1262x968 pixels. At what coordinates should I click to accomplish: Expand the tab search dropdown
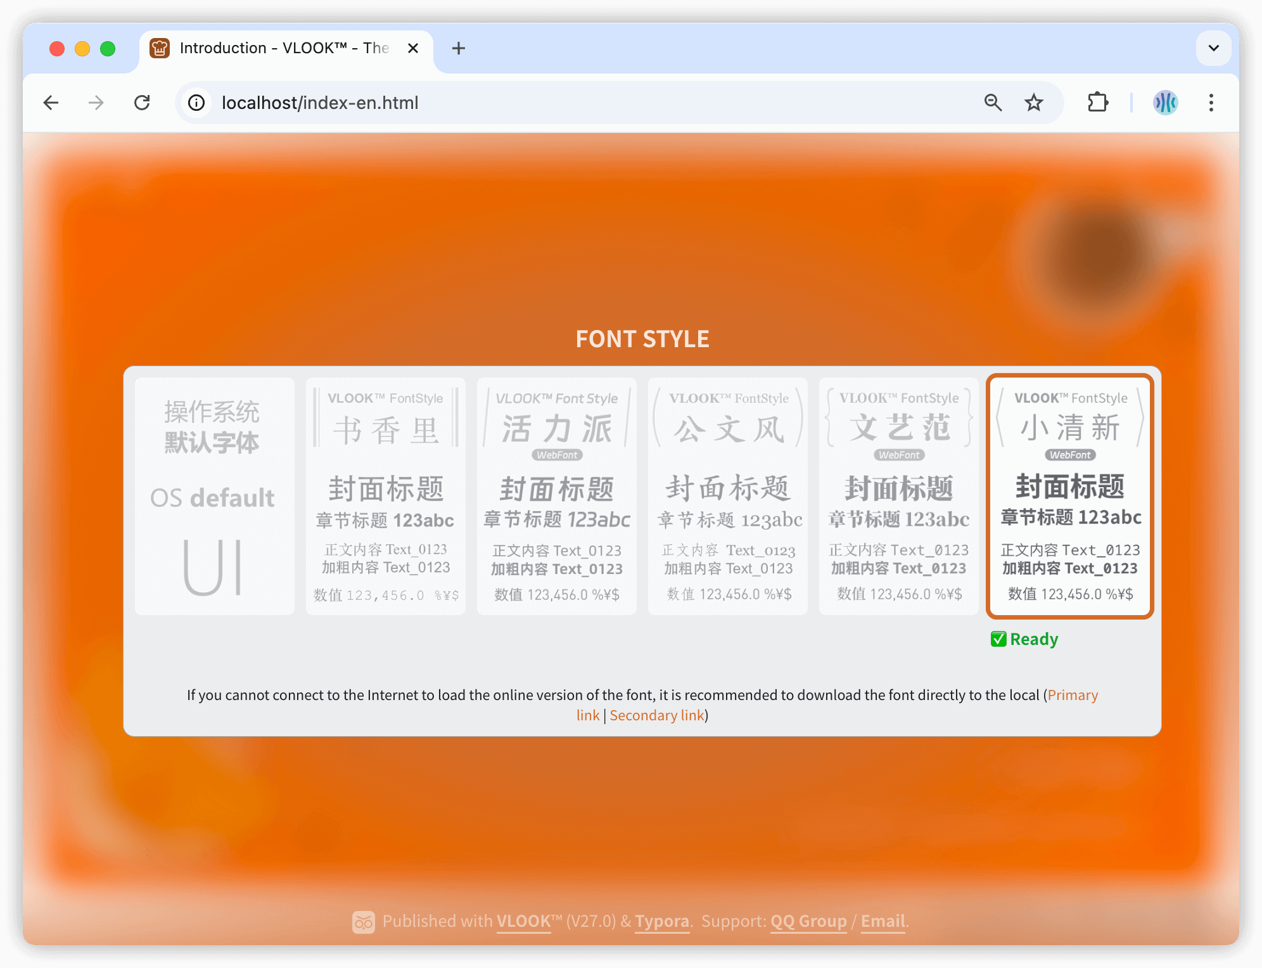pos(1214,48)
